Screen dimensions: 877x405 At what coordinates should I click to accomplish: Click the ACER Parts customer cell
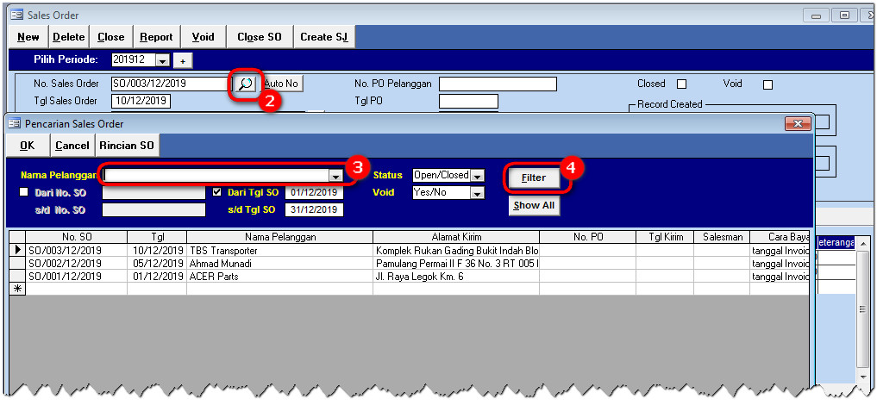[279, 277]
